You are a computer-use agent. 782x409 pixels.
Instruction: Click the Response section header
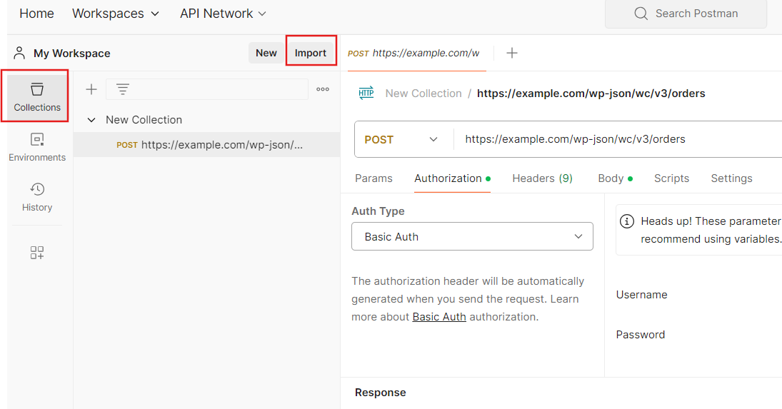(x=380, y=393)
